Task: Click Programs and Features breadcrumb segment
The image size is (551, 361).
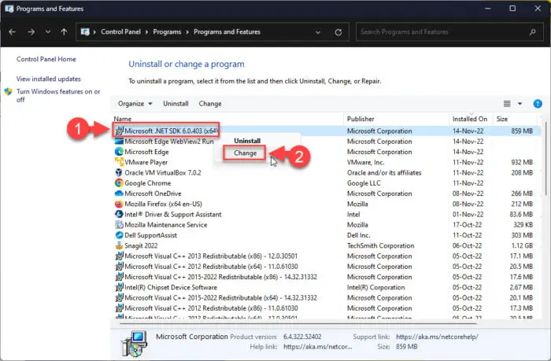Action: [x=227, y=32]
